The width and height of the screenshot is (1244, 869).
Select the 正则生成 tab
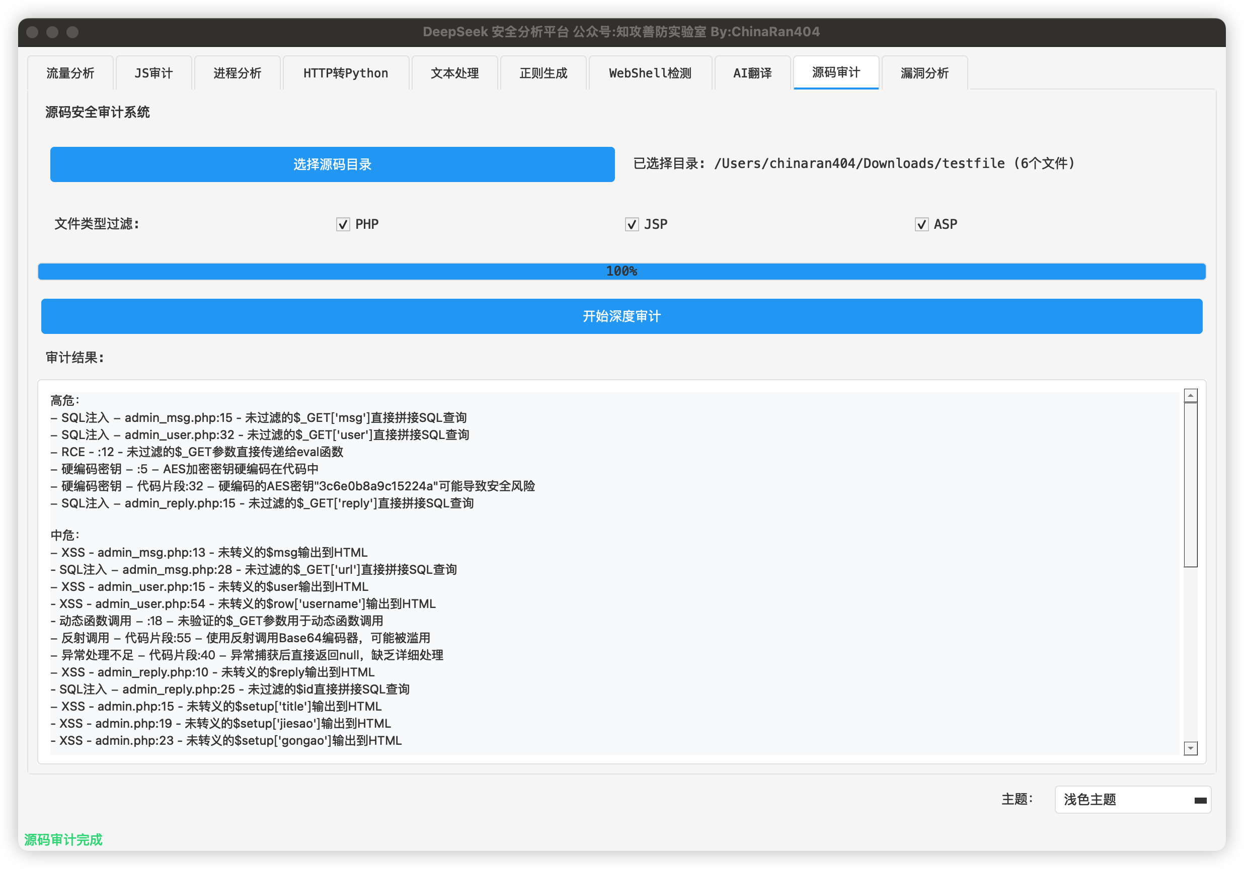(543, 73)
